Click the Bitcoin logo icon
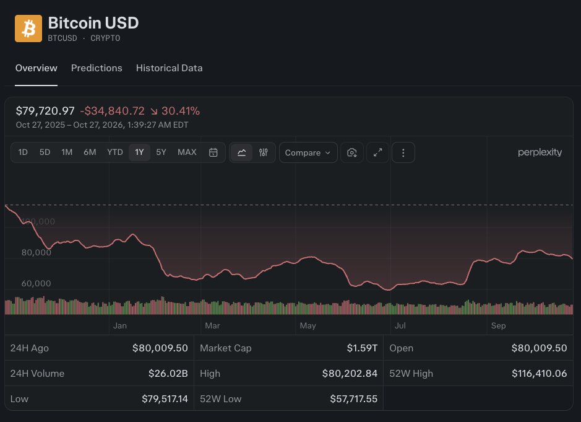Image resolution: width=581 pixels, height=422 pixels. [28, 29]
